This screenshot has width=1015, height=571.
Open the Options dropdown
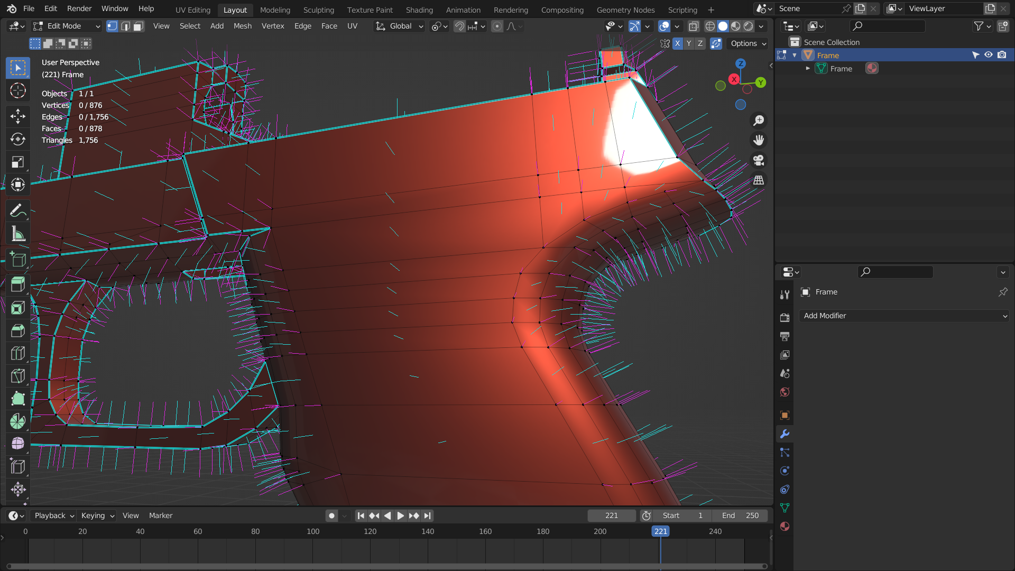(748, 43)
